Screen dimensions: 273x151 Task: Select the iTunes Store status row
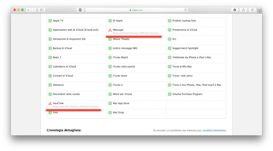[x=120, y=76]
